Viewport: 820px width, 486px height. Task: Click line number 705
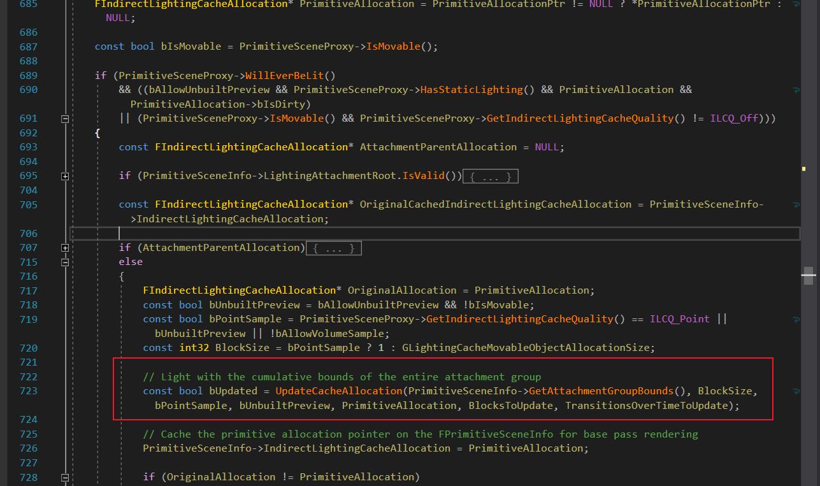point(29,204)
